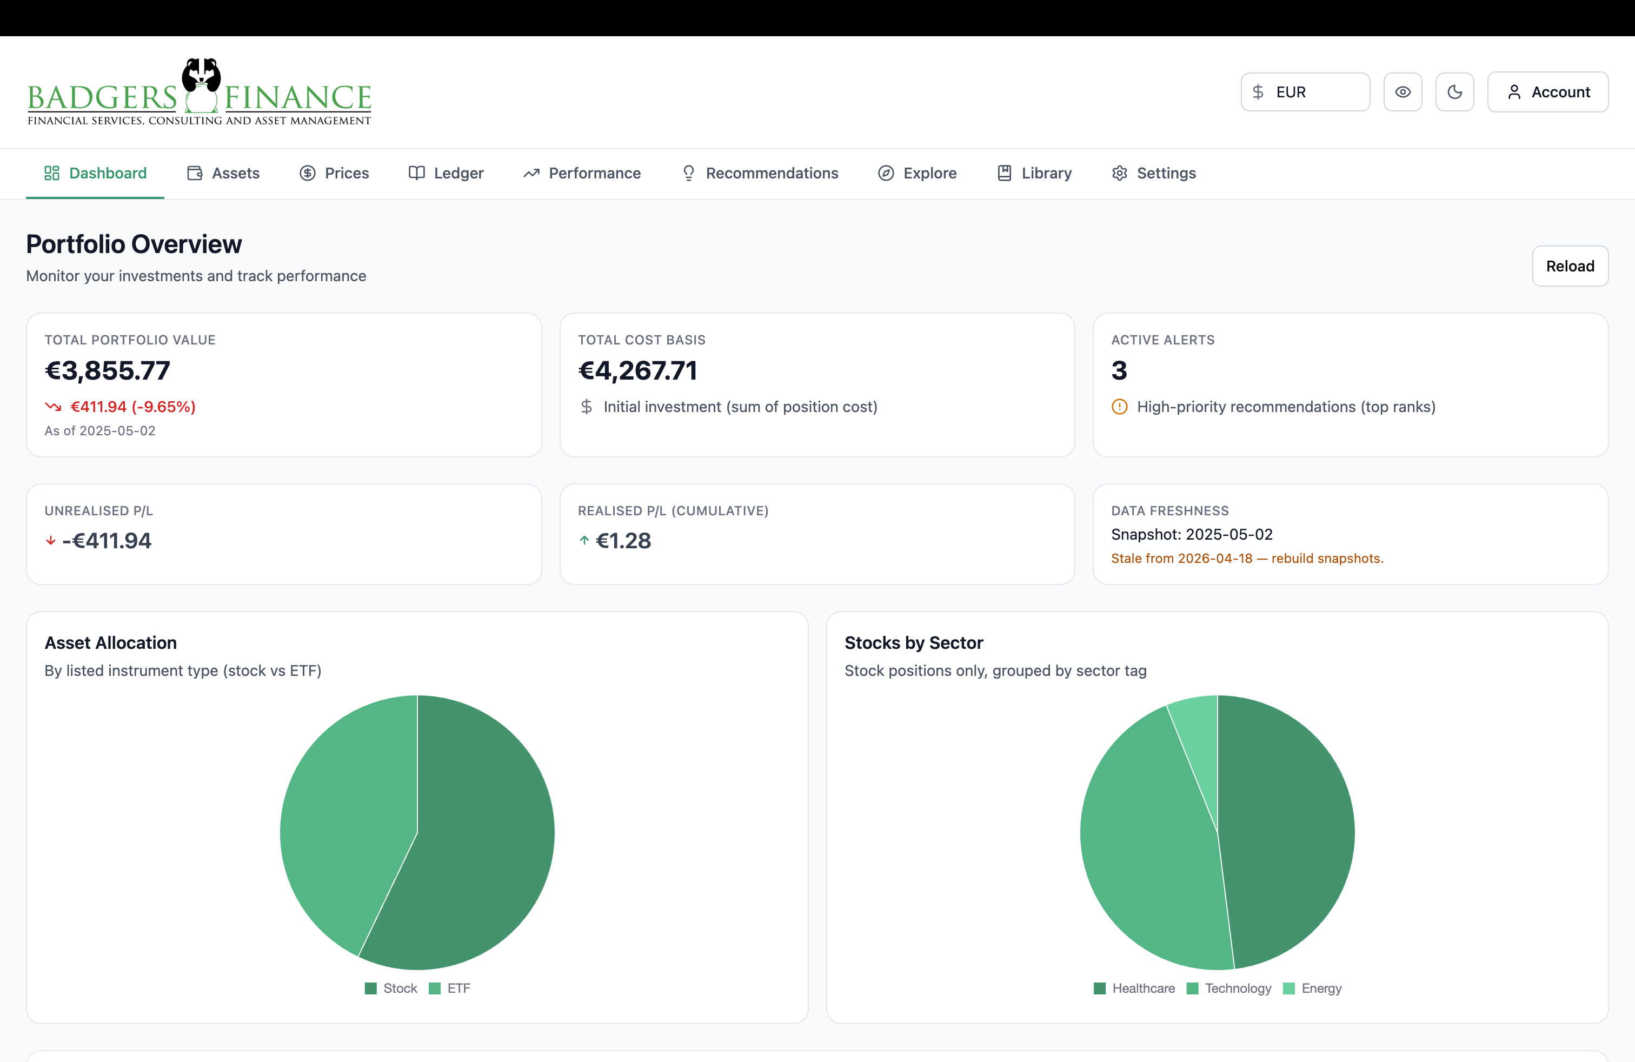Select the Dashboard tab

(x=96, y=173)
